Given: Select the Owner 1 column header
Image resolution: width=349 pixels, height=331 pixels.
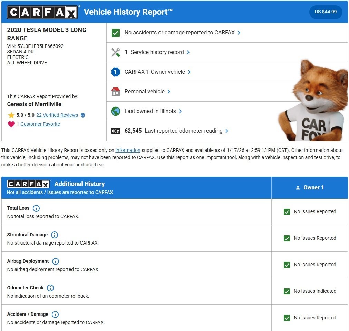Looking at the screenshot, I should pos(310,188).
